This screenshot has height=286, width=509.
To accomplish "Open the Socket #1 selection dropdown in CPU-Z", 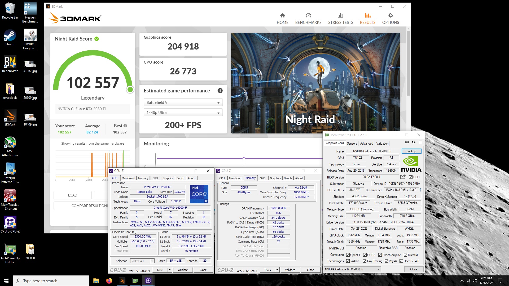I will 142,261.
